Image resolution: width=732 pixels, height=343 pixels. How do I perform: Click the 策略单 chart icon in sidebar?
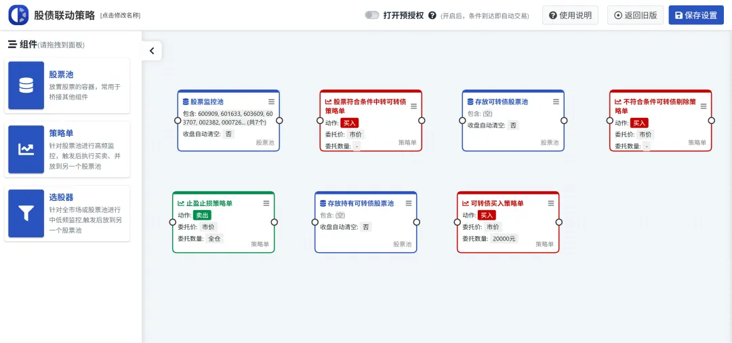click(x=26, y=149)
